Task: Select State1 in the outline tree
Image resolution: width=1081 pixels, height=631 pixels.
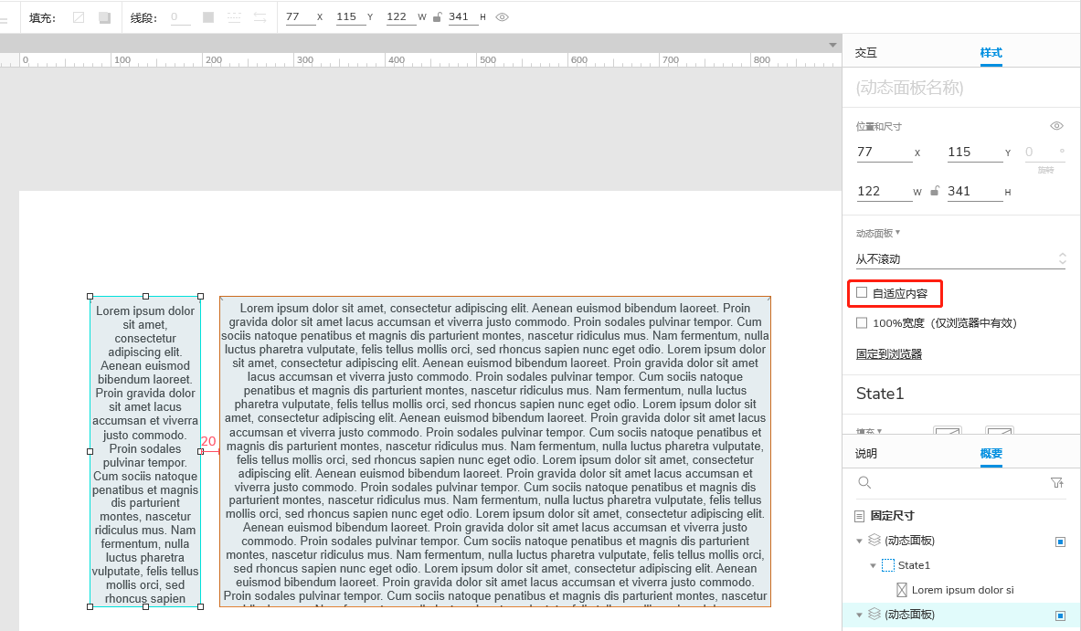Action: 914,565
